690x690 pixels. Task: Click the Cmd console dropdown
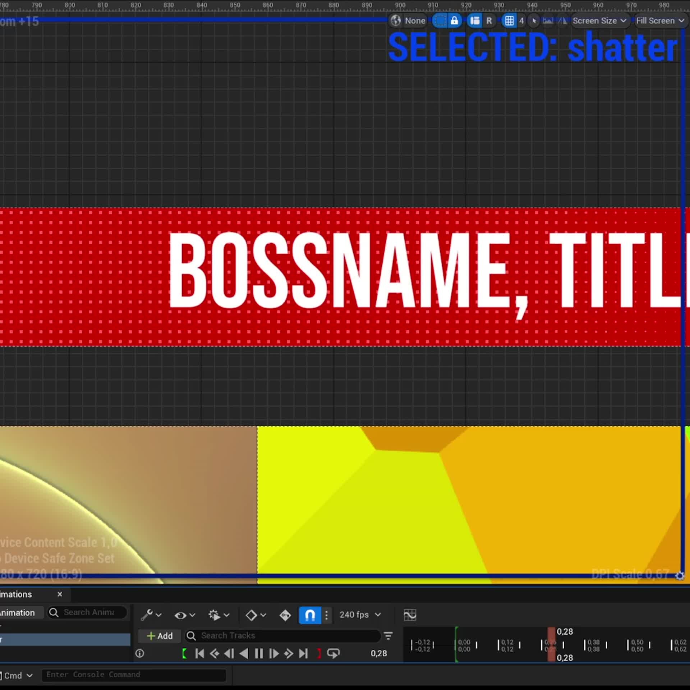17,676
